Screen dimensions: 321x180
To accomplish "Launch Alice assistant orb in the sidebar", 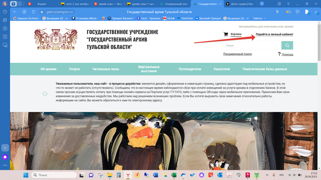I will 5,157.
